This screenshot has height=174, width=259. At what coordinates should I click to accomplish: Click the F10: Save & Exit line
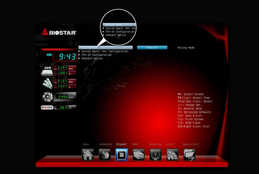[190, 116]
